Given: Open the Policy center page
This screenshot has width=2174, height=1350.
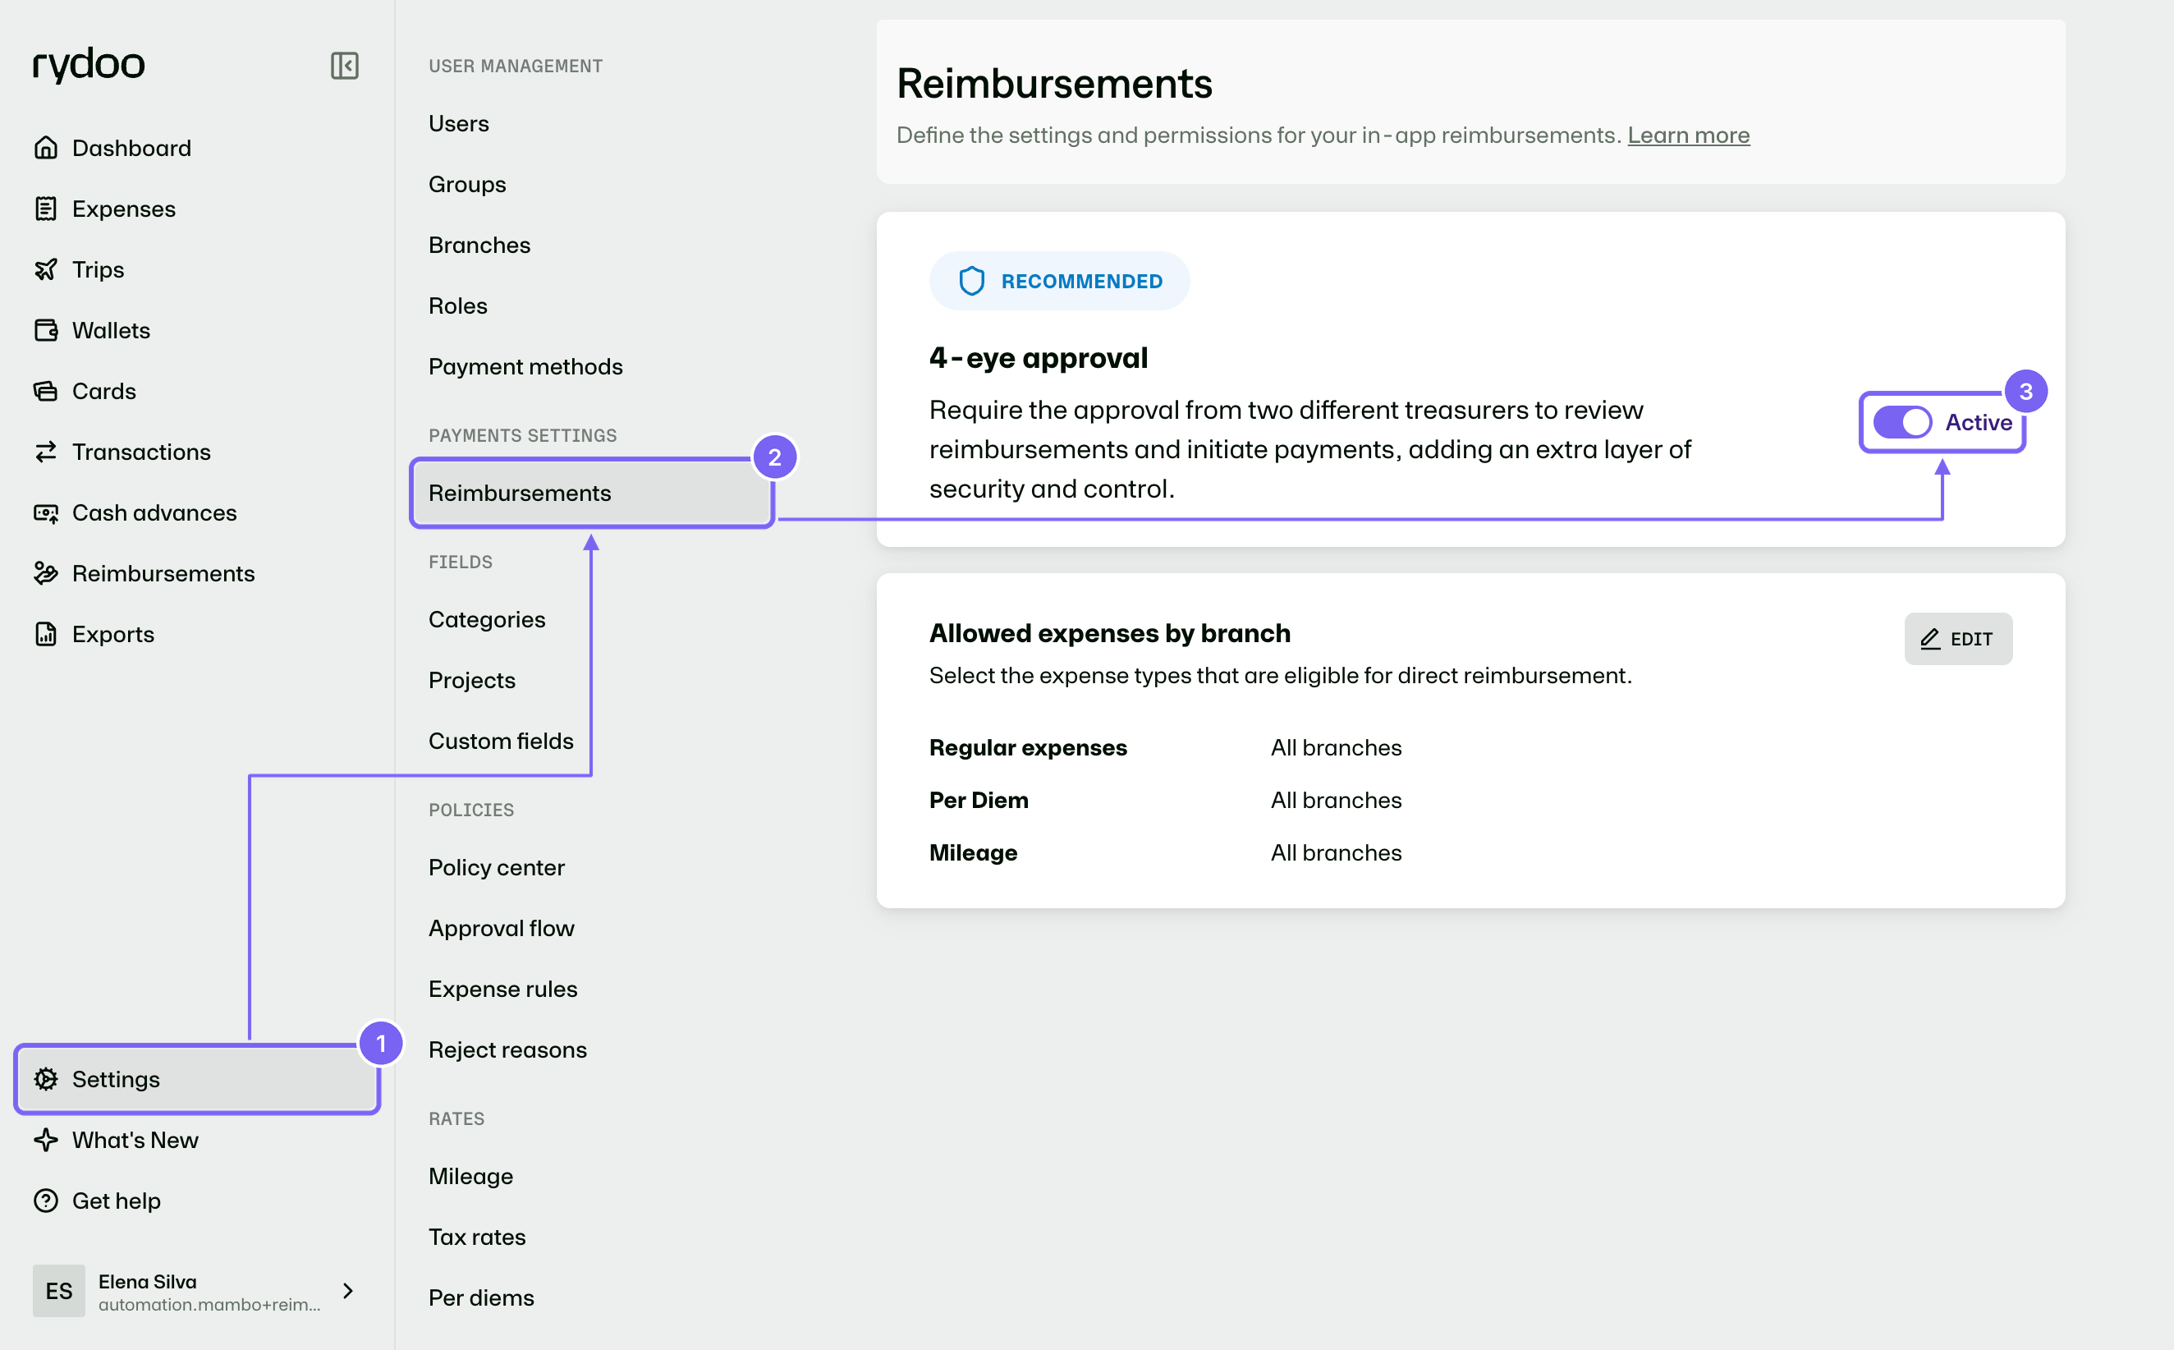Looking at the screenshot, I should [x=496, y=867].
